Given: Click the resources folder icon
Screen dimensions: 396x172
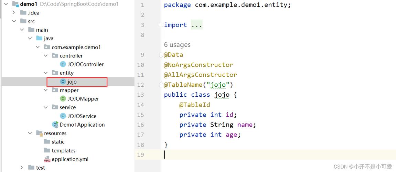Looking at the screenshot, I should (x=39, y=133).
